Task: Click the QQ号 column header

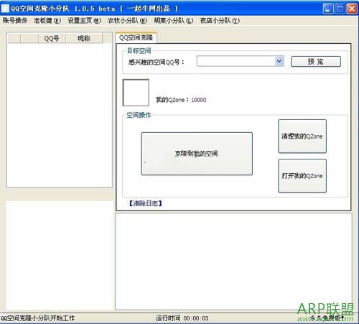Action: (52, 38)
